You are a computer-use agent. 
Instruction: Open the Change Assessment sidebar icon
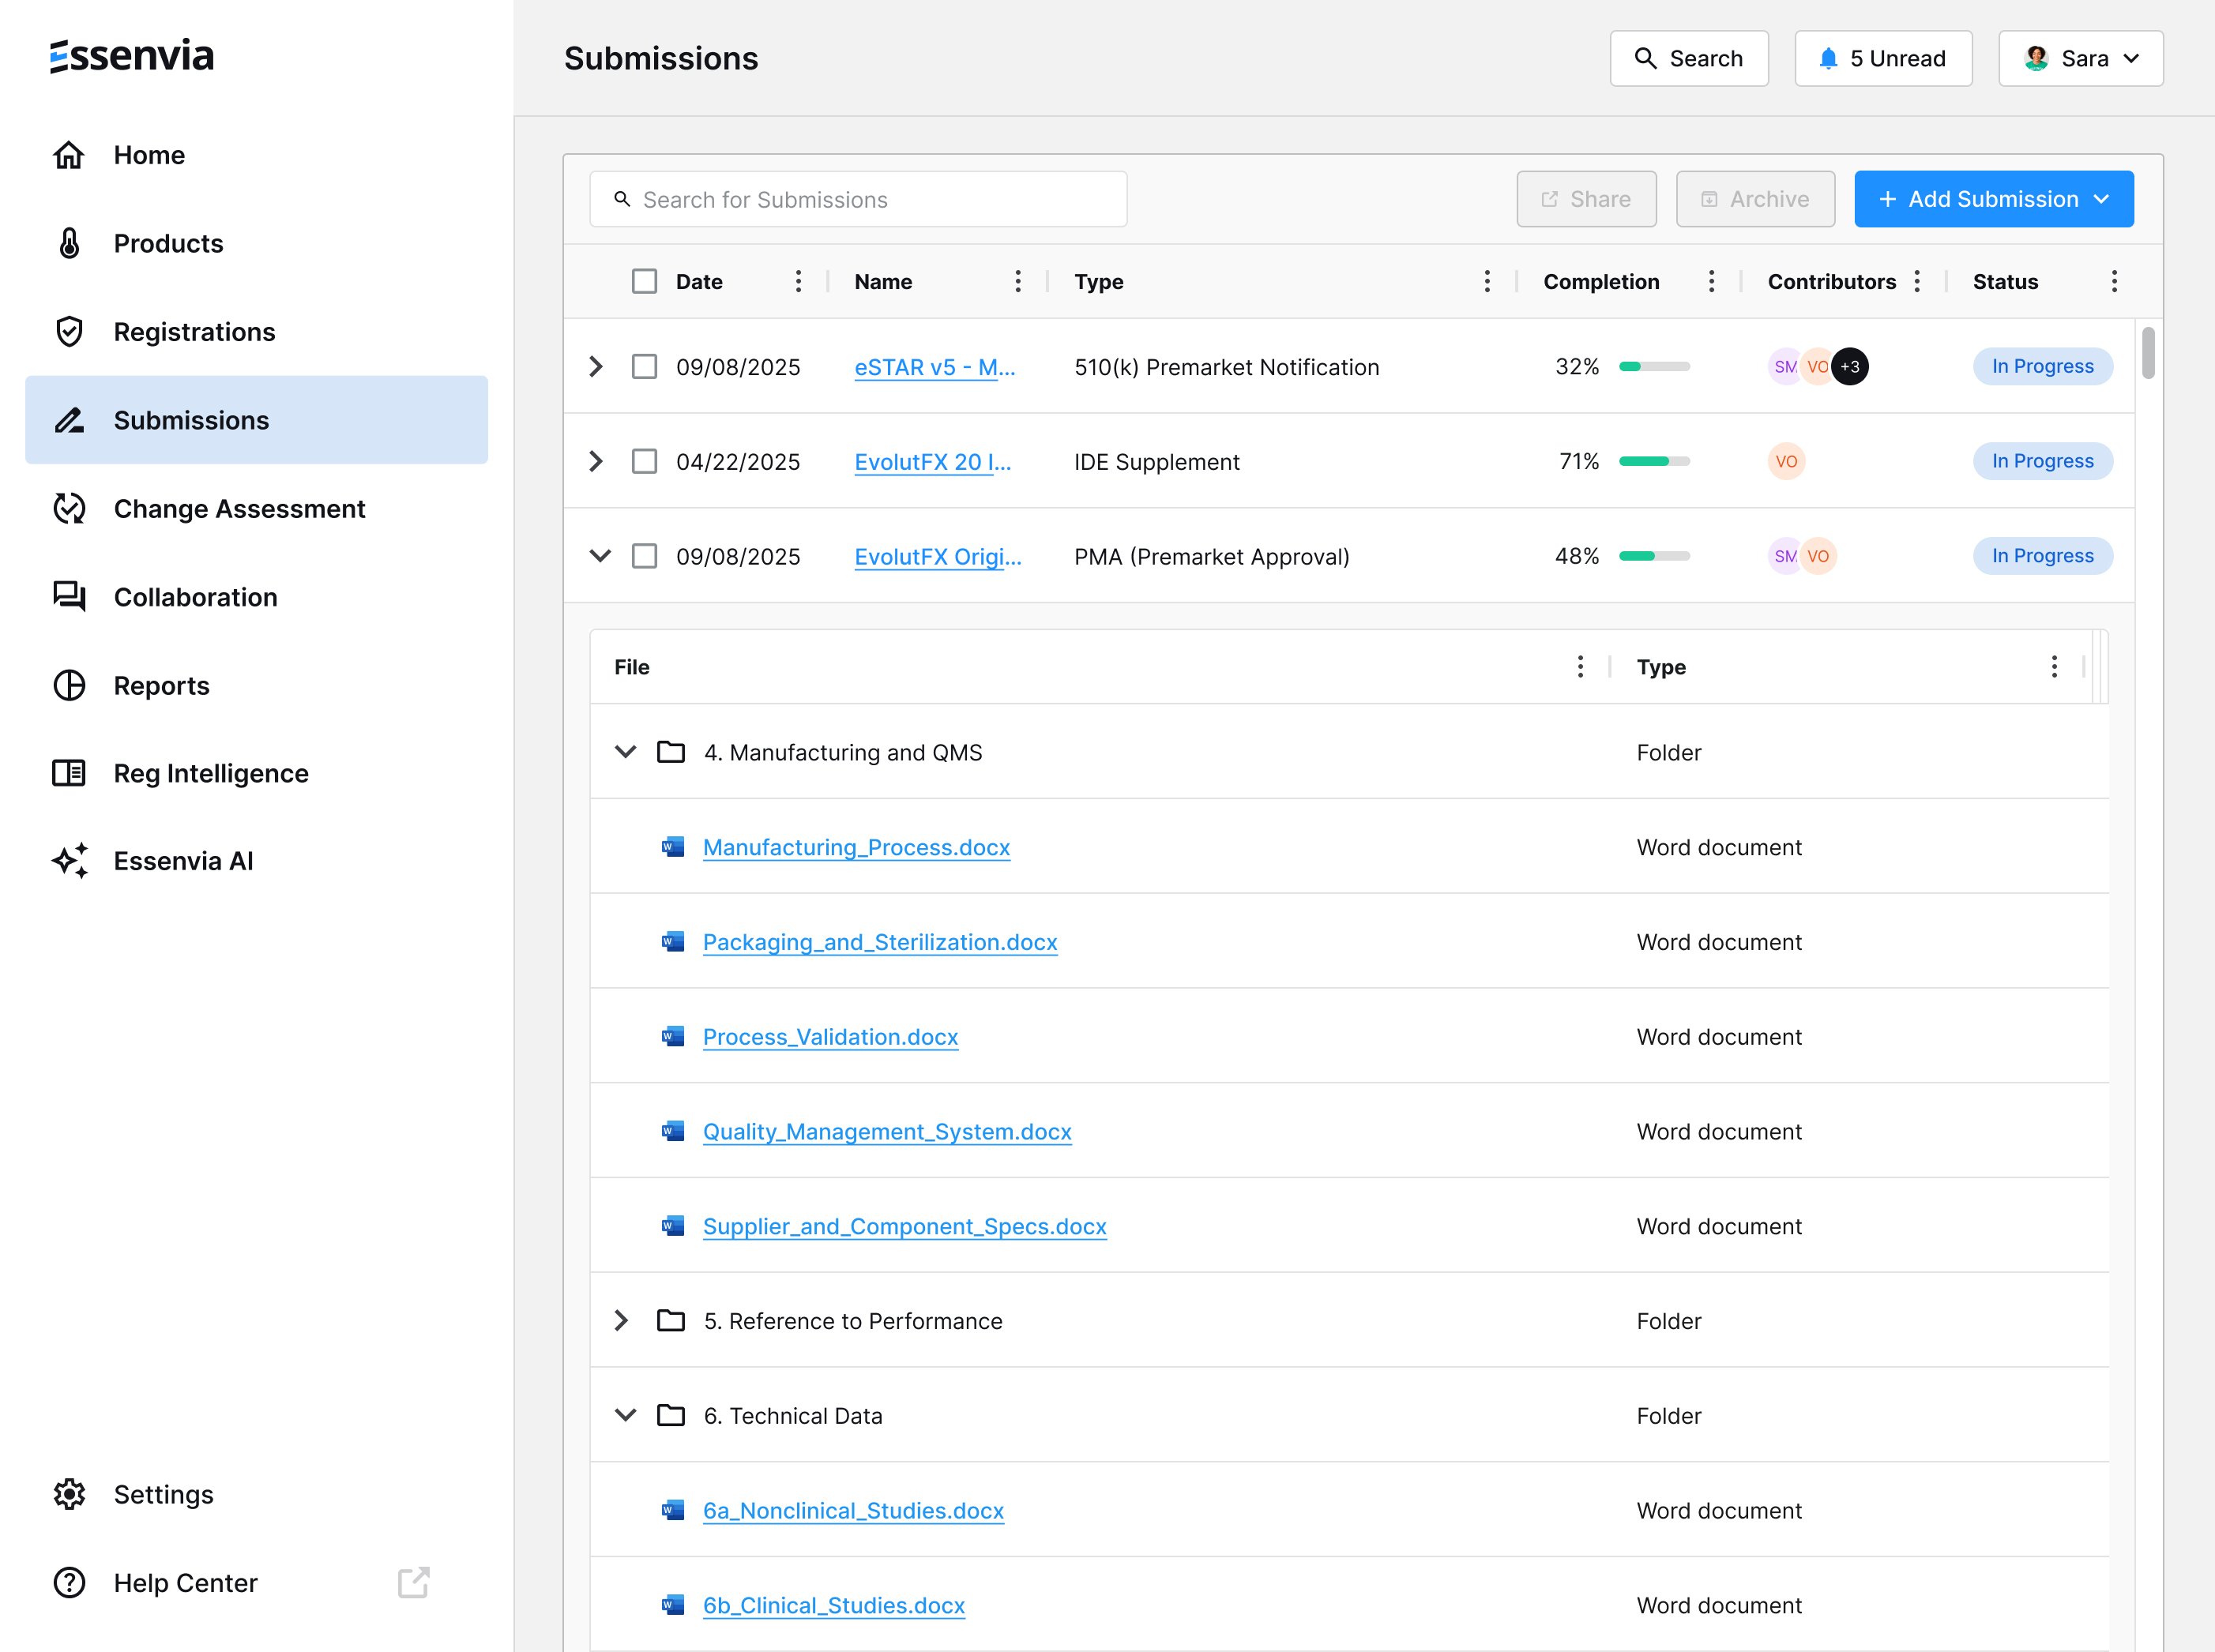(69, 509)
